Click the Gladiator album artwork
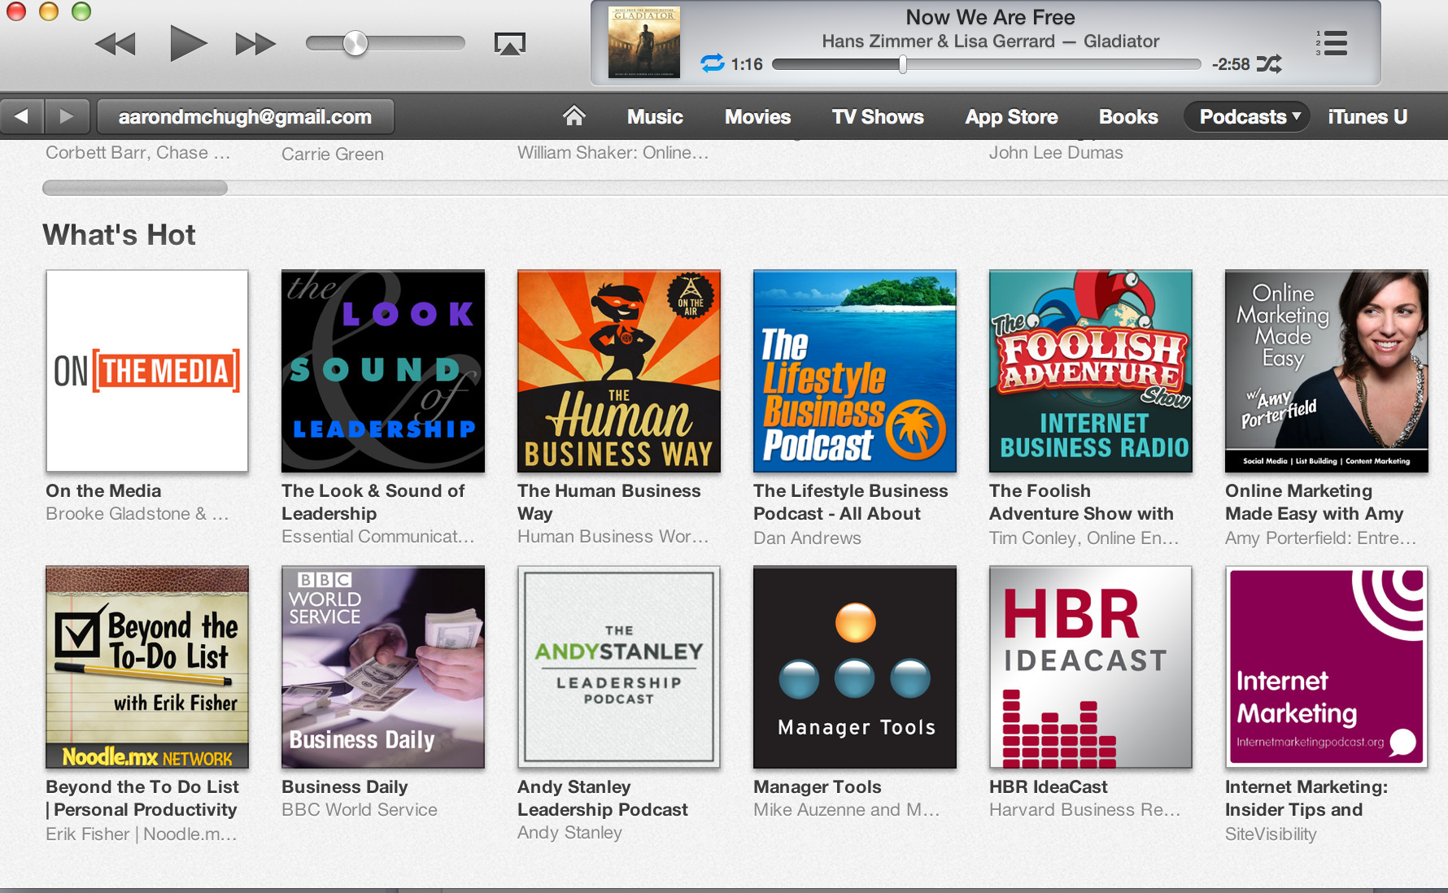1448x893 pixels. 643,42
